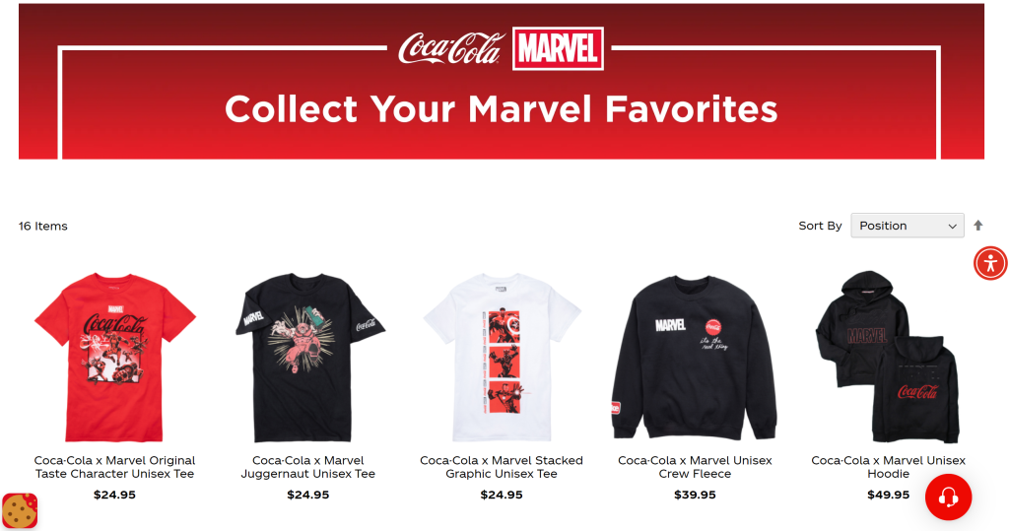Screen dimensions: 1009x531
Task: Click the Collect Your Marvel Favorites banner
Action: tap(502, 81)
